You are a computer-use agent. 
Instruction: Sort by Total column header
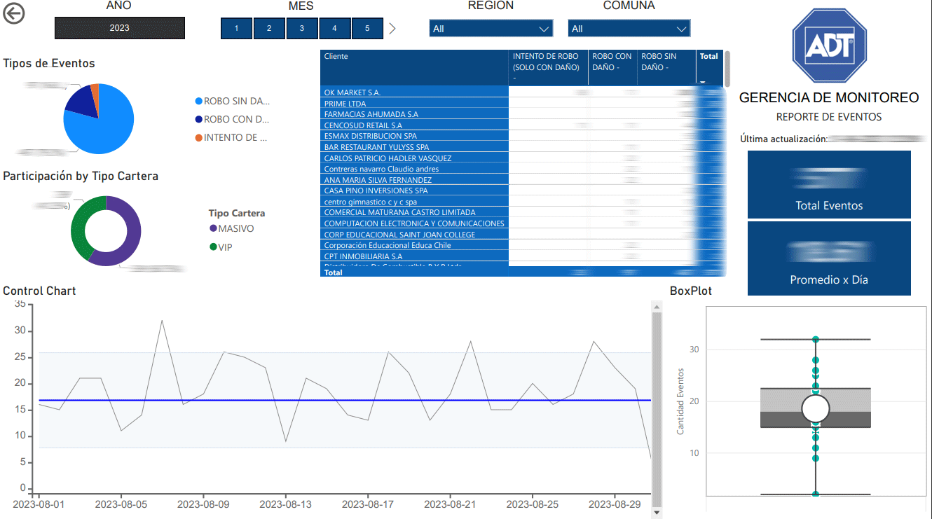[709, 67]
